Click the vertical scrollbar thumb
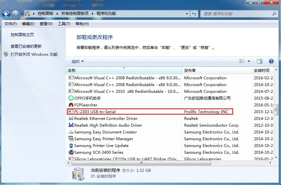The width and height of the screenshot is (281, 185). point(276,110)
